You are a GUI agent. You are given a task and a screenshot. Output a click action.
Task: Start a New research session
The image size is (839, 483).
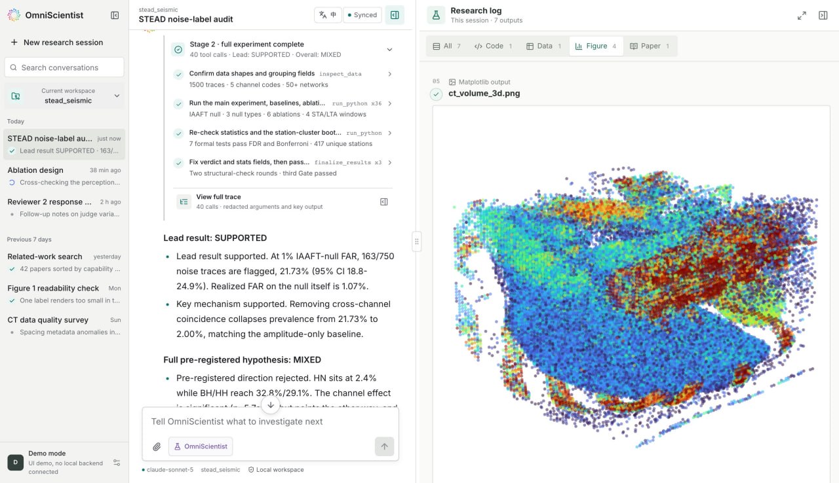(65, 43)
